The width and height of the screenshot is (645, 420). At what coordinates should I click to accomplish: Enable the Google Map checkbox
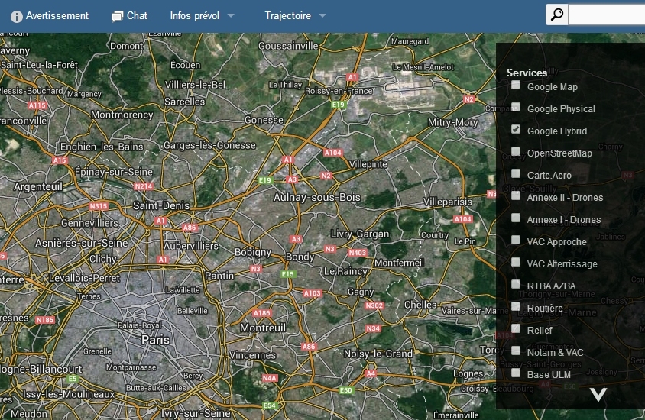515,85
